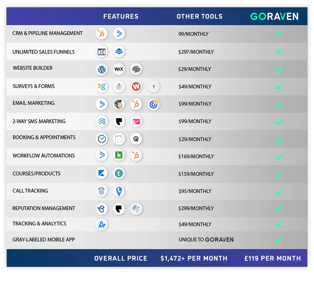This screenshot has height=281, width=314.
Task: Click the HubSpot icon in Email Marketing row
Action: pos(136,104)
